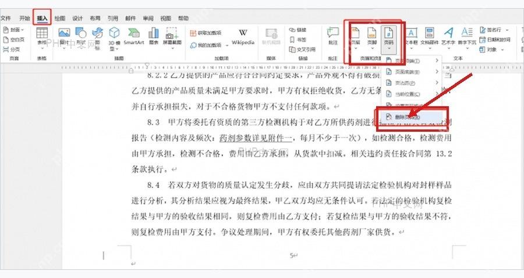Insert an 对象 (Object)
Viewport: 524px width, 278px height.
(x=488, y=49)
